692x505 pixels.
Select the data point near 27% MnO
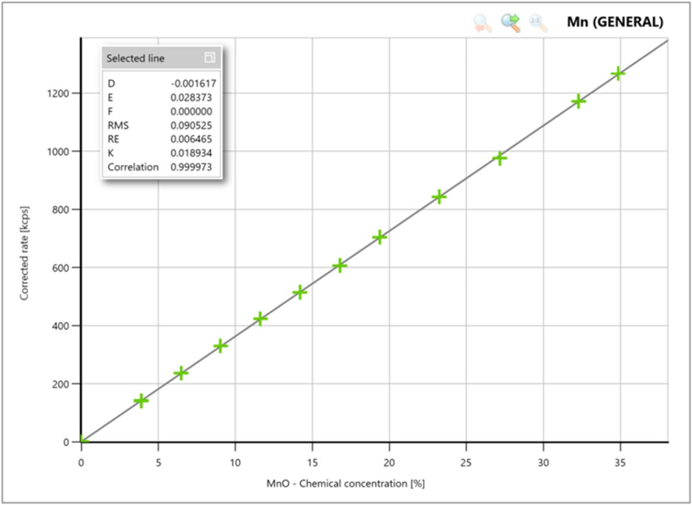pyautogui.click(x=499, y=158)
